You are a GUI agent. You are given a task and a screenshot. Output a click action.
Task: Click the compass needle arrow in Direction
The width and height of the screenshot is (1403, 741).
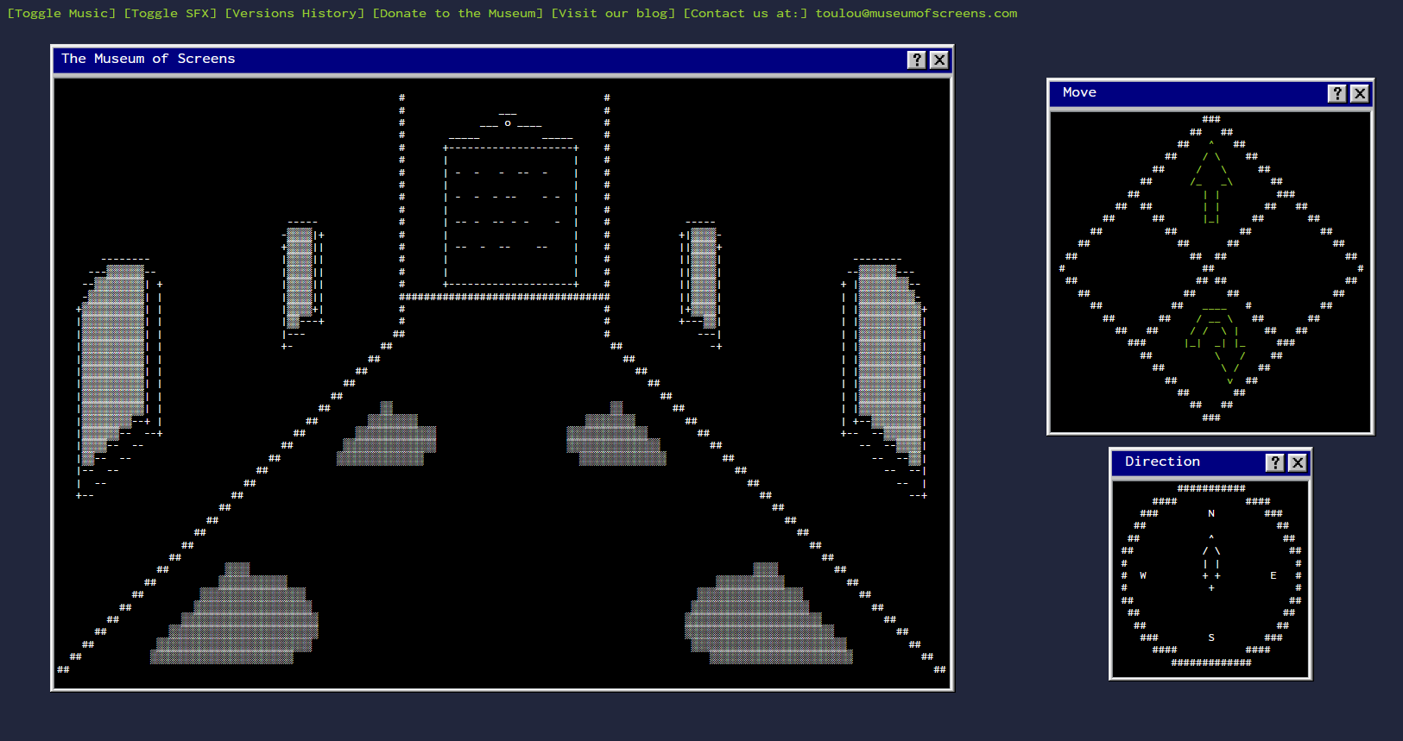(1211, 562)
